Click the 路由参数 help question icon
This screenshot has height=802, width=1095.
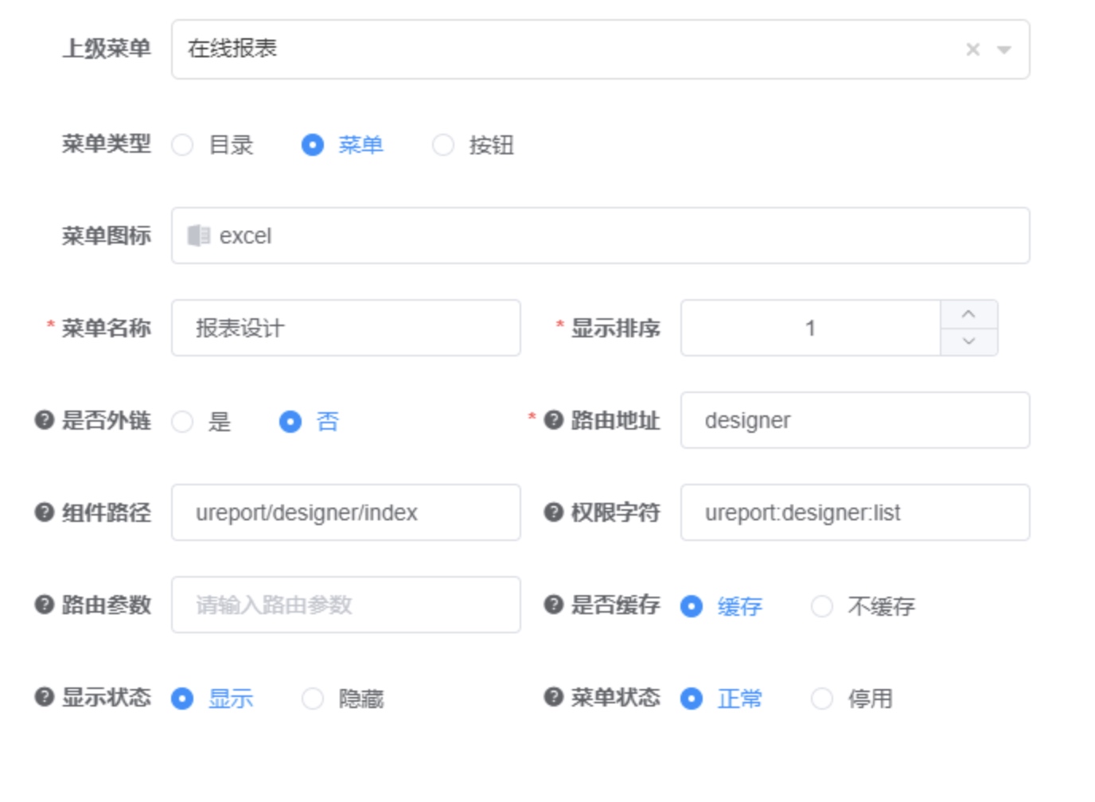coord(45,604)
